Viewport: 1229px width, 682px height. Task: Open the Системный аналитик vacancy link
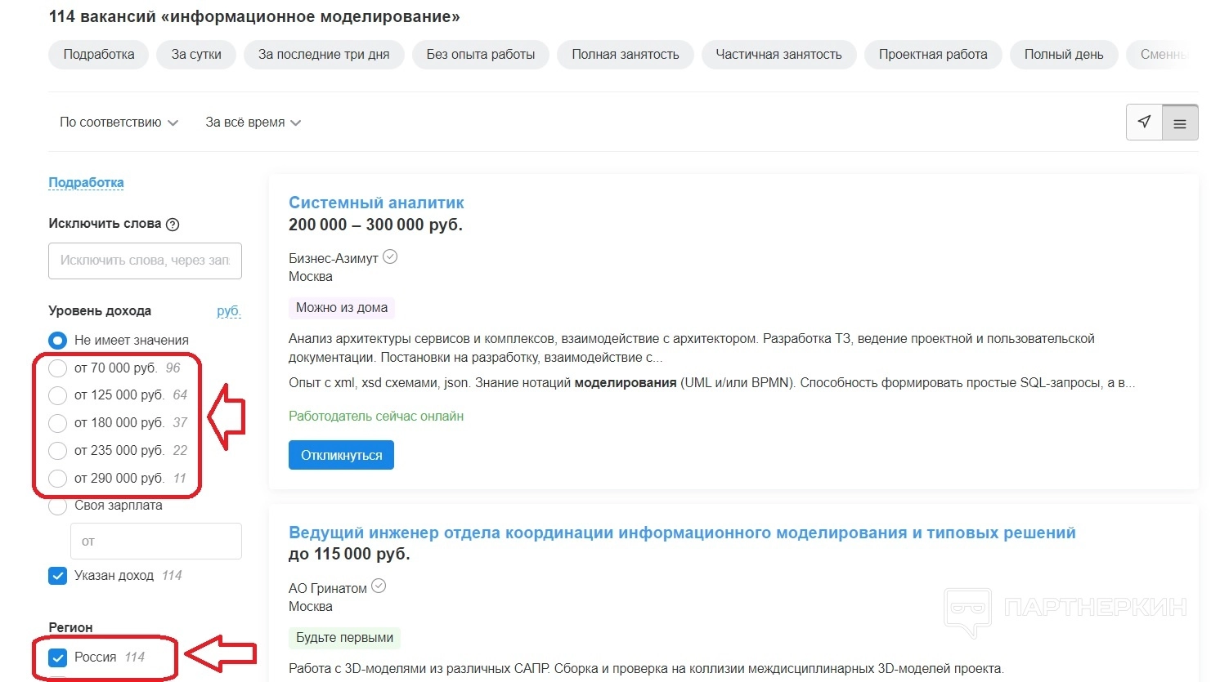376,203
